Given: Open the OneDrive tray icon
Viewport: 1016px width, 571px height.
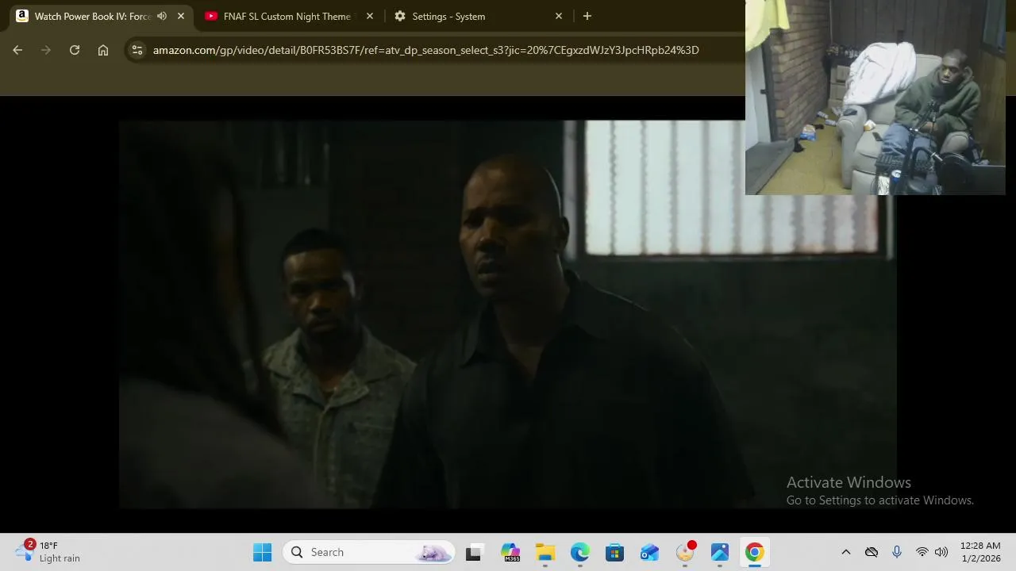Looking at the screenshot, I should click(872, 552).
